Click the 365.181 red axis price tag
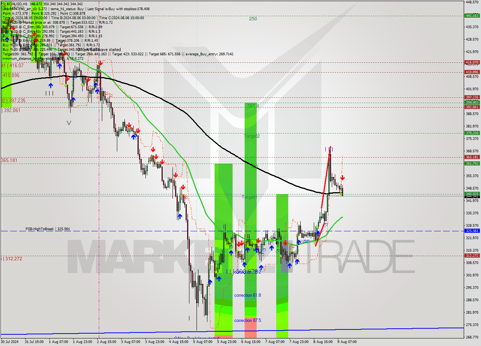Screen dimensions: 481x346 (x=472, y=157)
